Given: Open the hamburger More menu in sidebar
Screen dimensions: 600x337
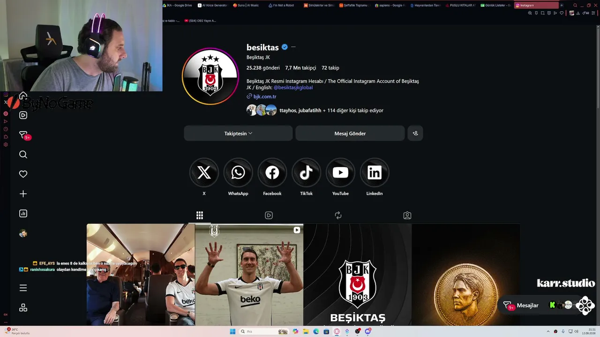Looking at the screenshot, I should [23, 288].
